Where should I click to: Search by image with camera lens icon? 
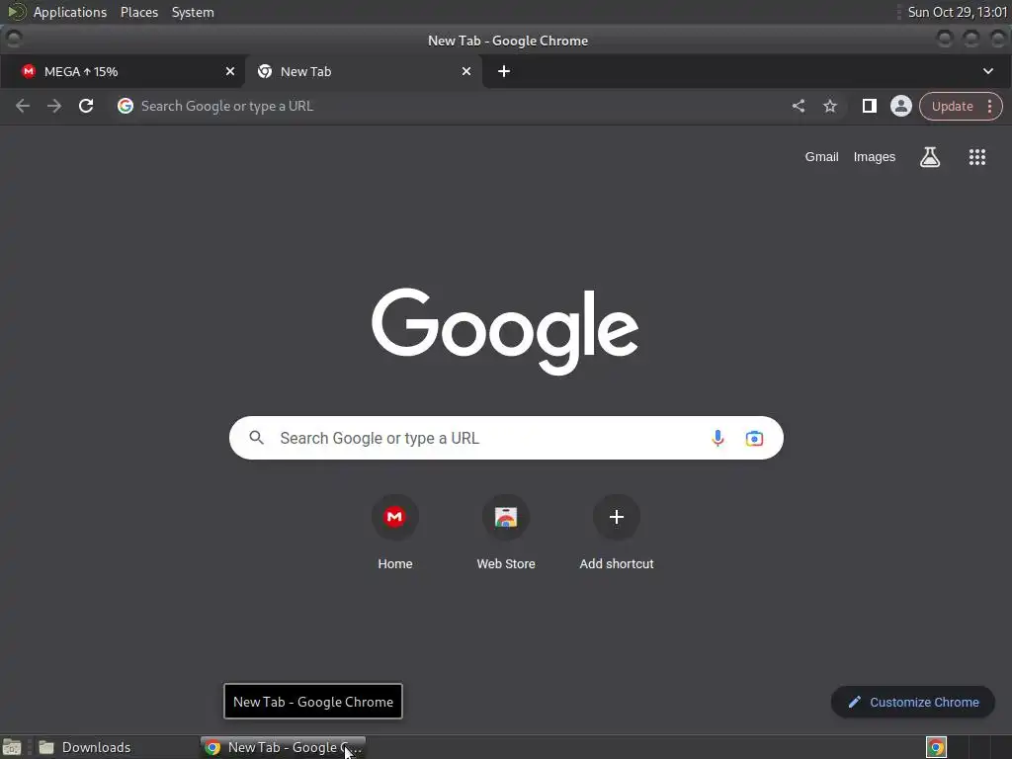[x=754, y=438]
